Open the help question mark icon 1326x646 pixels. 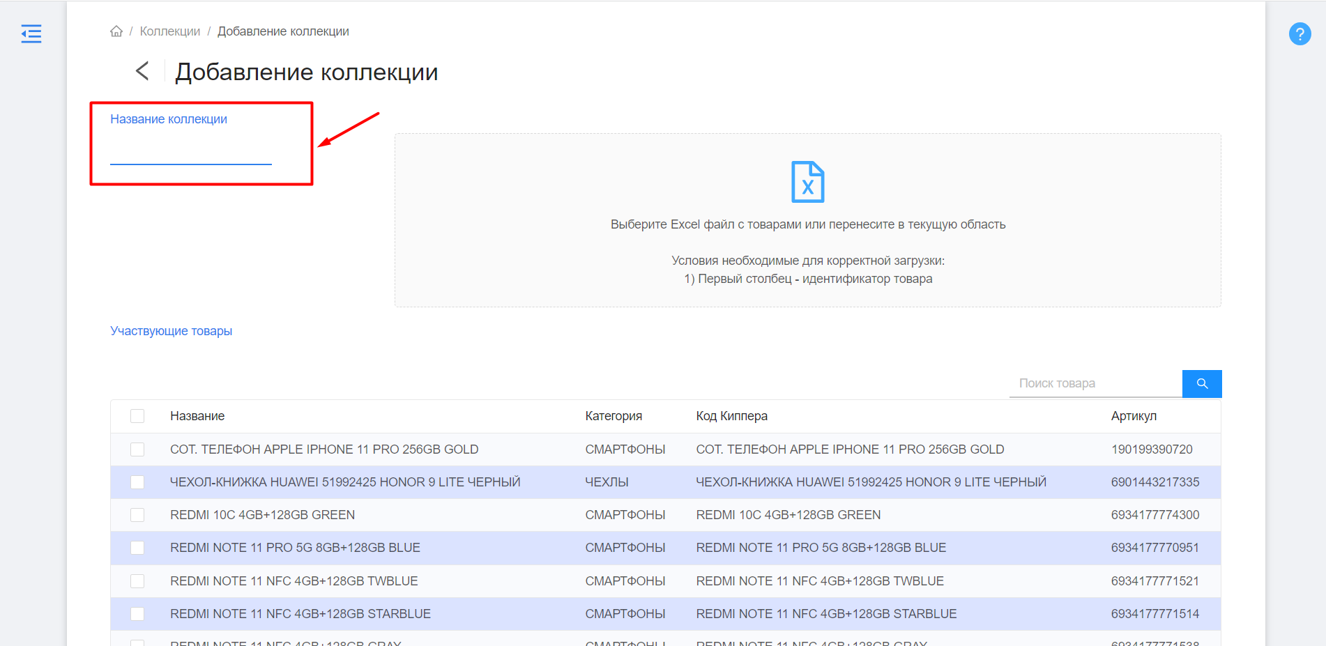[1300, 33]
